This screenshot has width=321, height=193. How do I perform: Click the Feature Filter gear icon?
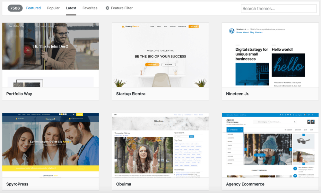pyautogui.click(x=107, y=8)
